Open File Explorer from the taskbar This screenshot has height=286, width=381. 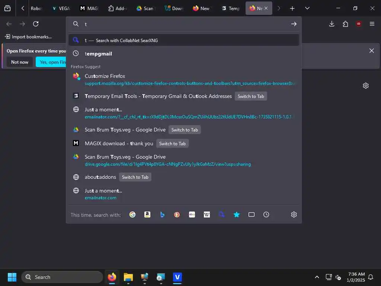(x=128, y=277)
